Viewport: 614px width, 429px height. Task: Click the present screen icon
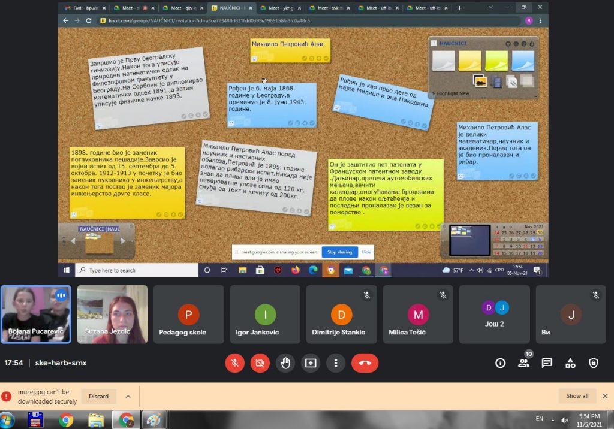tap(311, 363)
